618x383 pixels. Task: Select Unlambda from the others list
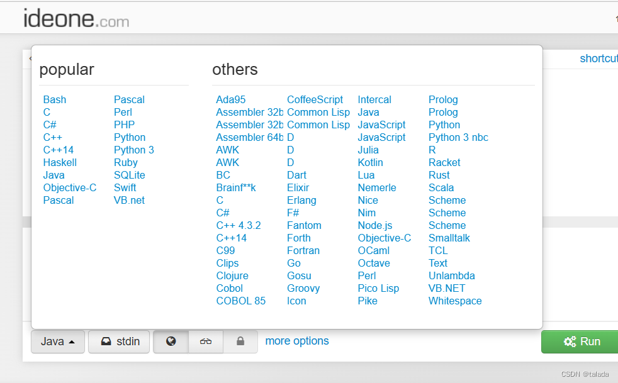[x=452, y=276]
